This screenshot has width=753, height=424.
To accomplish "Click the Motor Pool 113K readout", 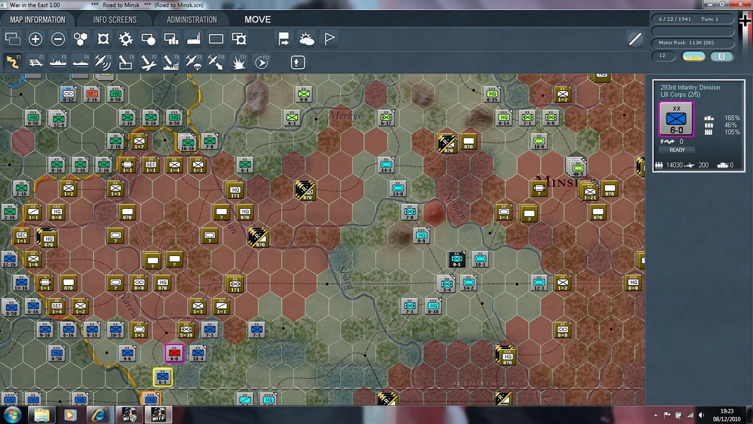I will click(x=693, y=43).
